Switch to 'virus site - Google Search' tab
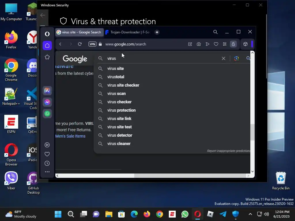This screenshot has width=295, height=221. point(80,32)
